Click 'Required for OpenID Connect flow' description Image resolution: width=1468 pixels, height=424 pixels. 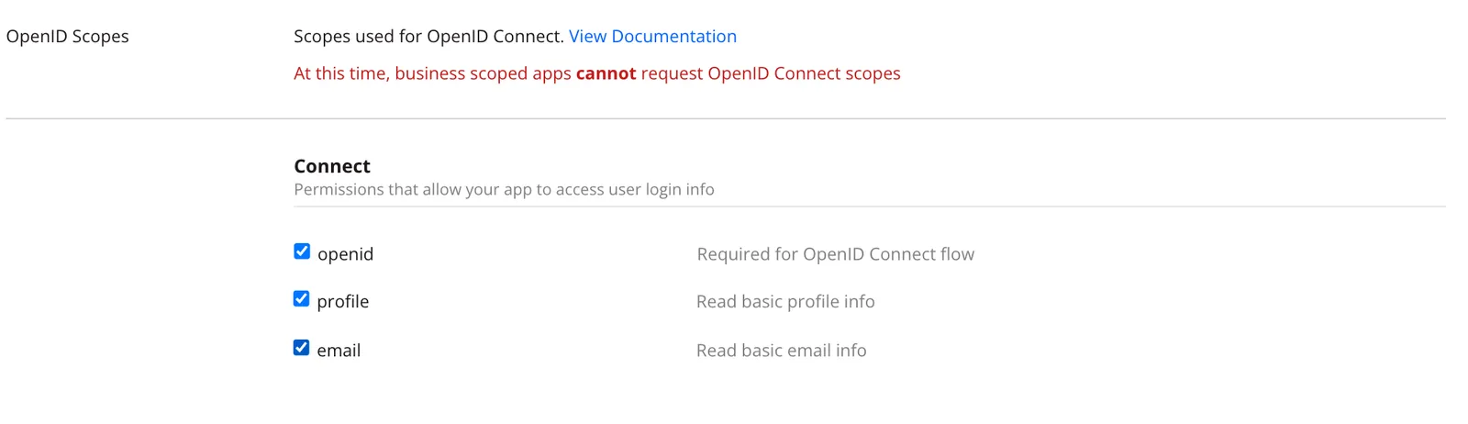(x=835, y=254)
